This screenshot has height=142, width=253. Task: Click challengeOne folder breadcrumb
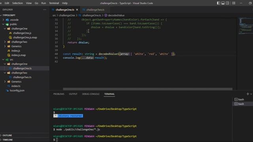[x=67, y=15]
